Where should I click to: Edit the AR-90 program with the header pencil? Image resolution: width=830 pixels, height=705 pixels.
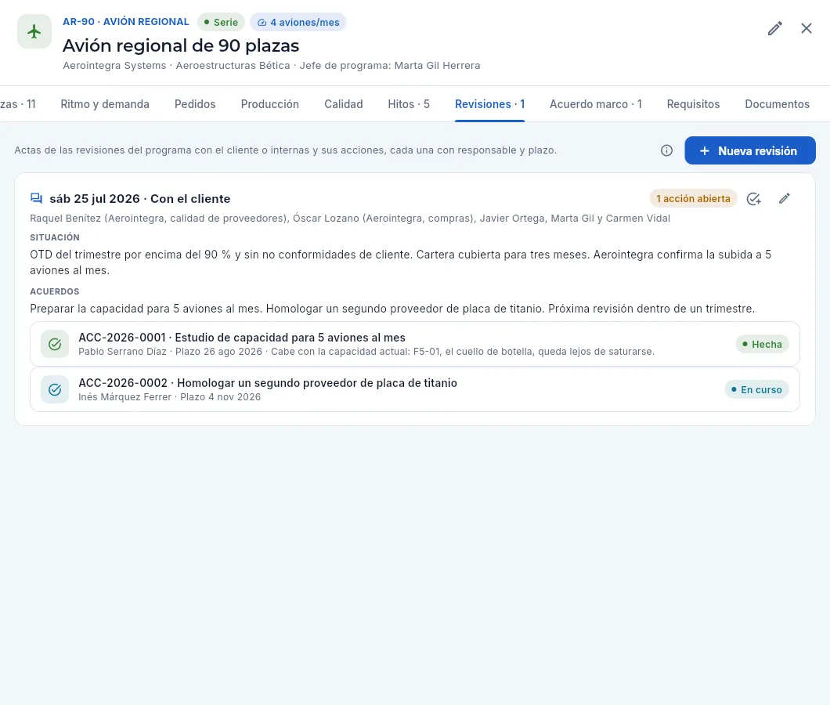[x=775, y=29]
